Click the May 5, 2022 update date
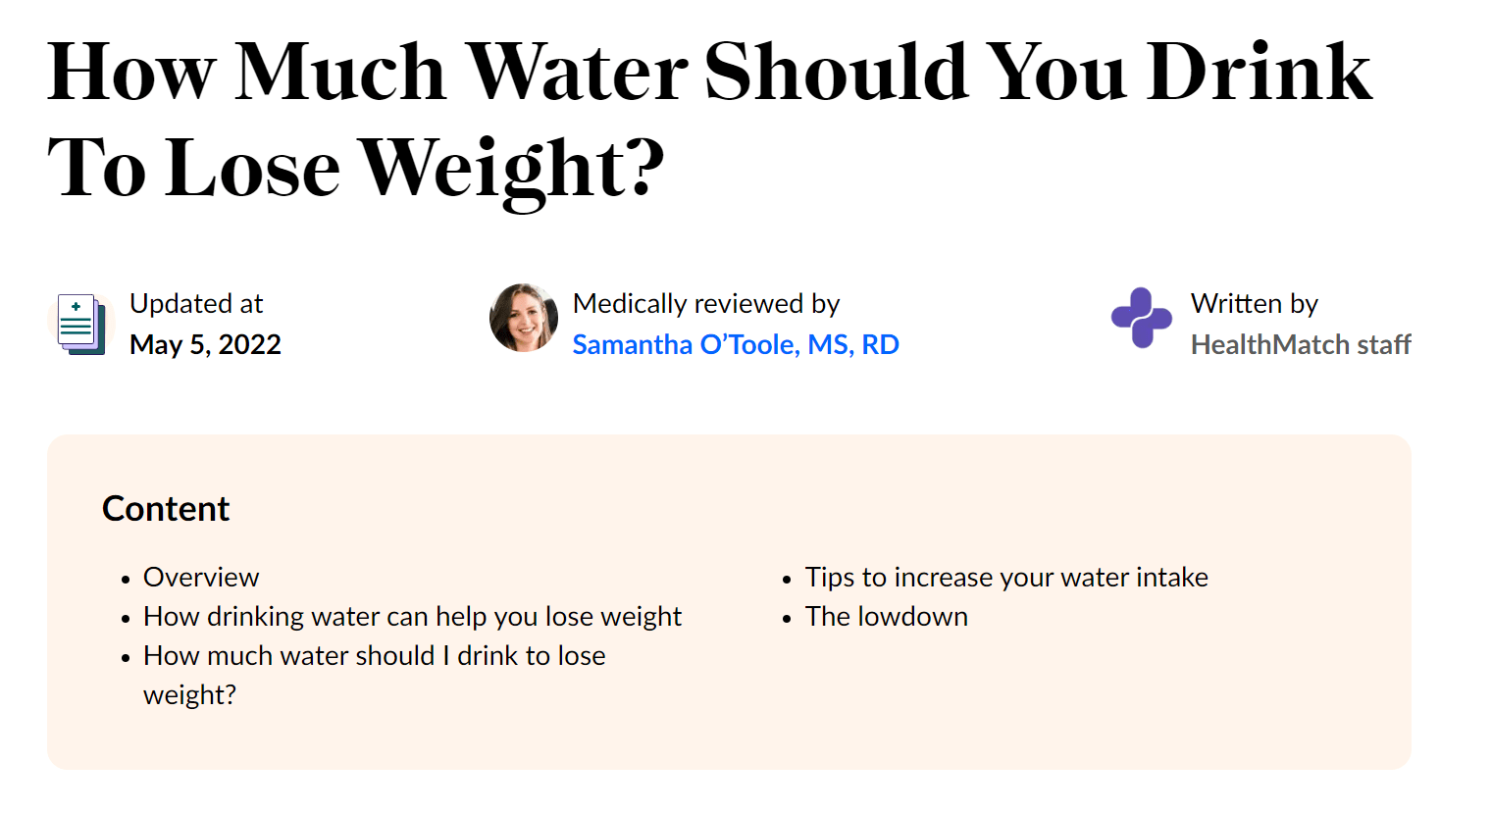 click(x=205, y=345)
